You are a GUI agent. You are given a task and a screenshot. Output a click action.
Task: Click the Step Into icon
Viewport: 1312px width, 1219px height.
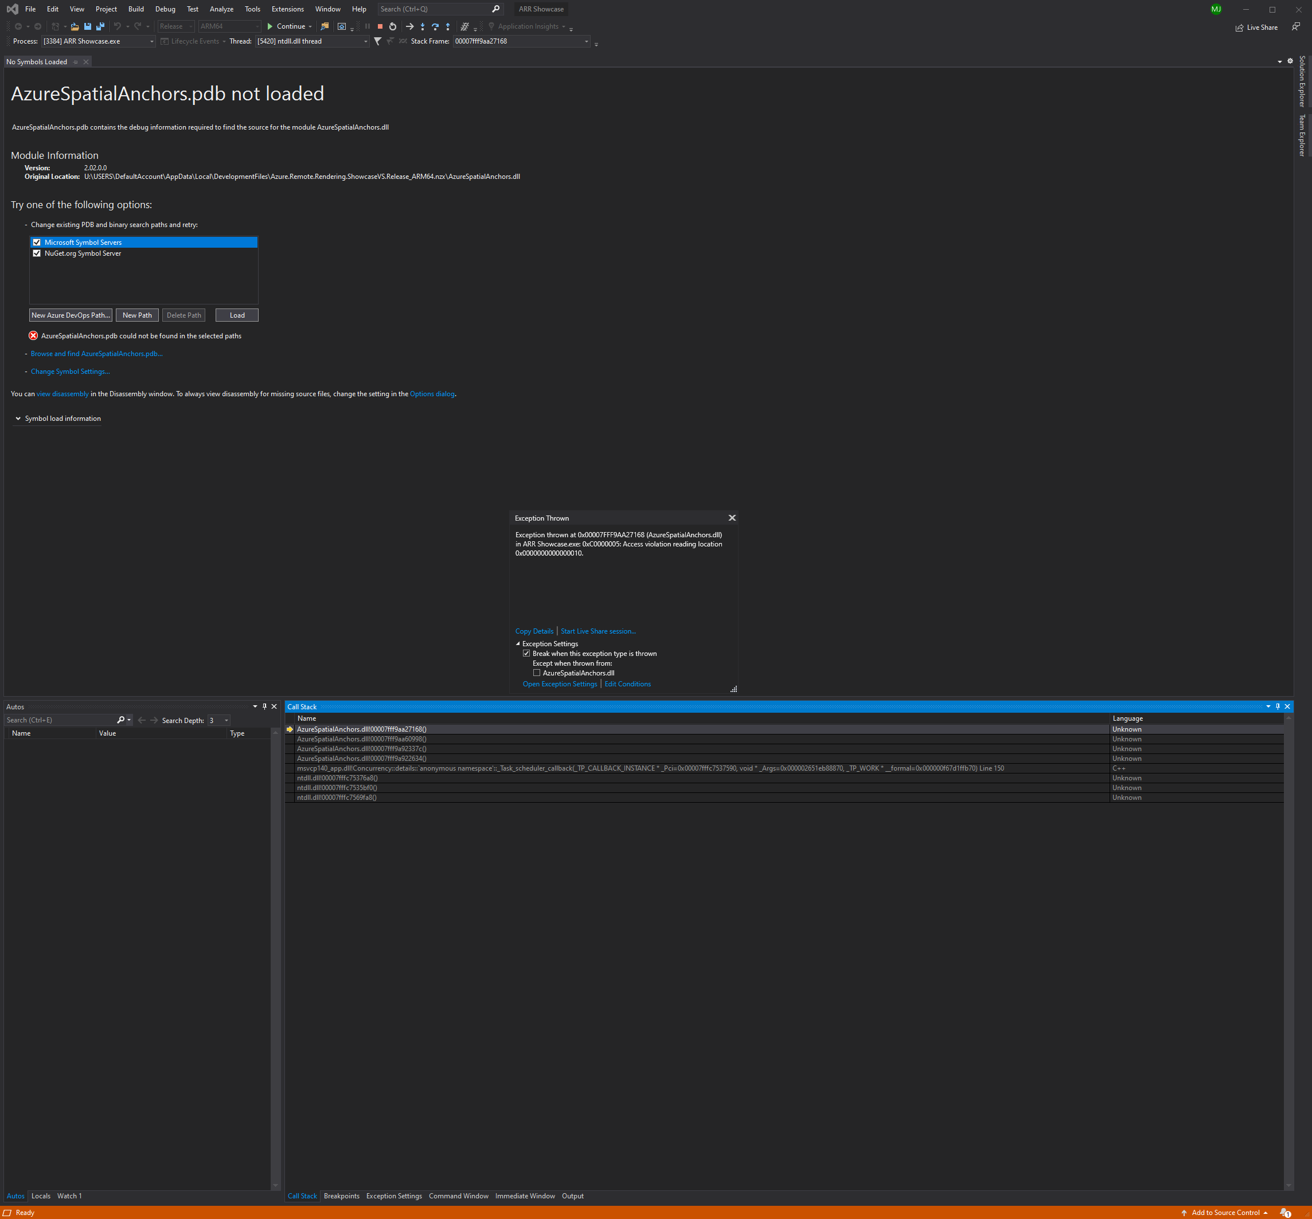point(422,26)
